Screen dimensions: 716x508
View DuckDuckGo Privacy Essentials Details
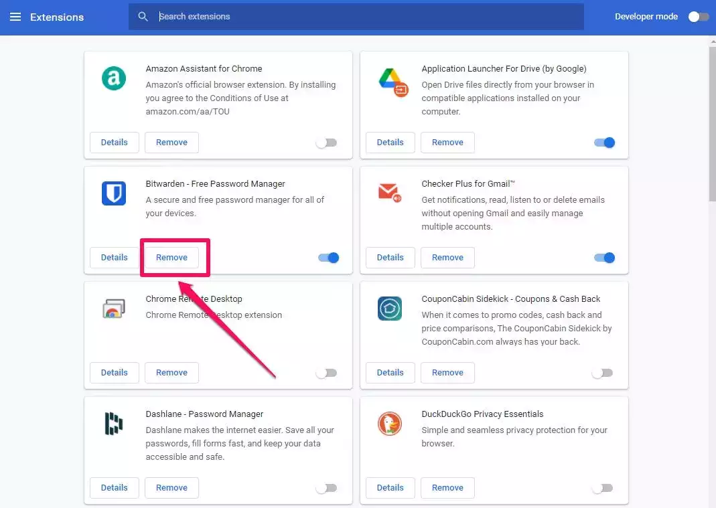pos(390,487)
